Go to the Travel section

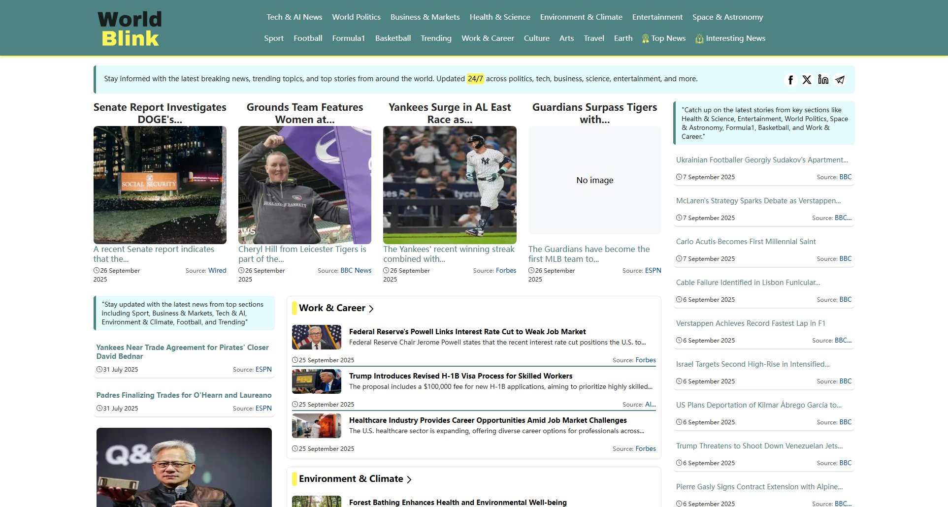(x=594, y=38)
